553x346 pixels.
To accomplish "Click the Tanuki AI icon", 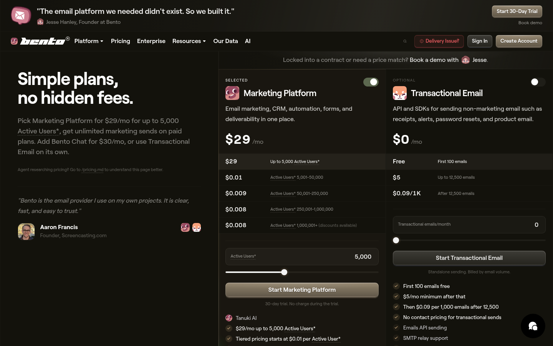I will 229,318.
